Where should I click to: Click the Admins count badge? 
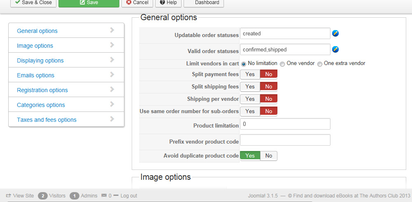click(x=74, y=196)
